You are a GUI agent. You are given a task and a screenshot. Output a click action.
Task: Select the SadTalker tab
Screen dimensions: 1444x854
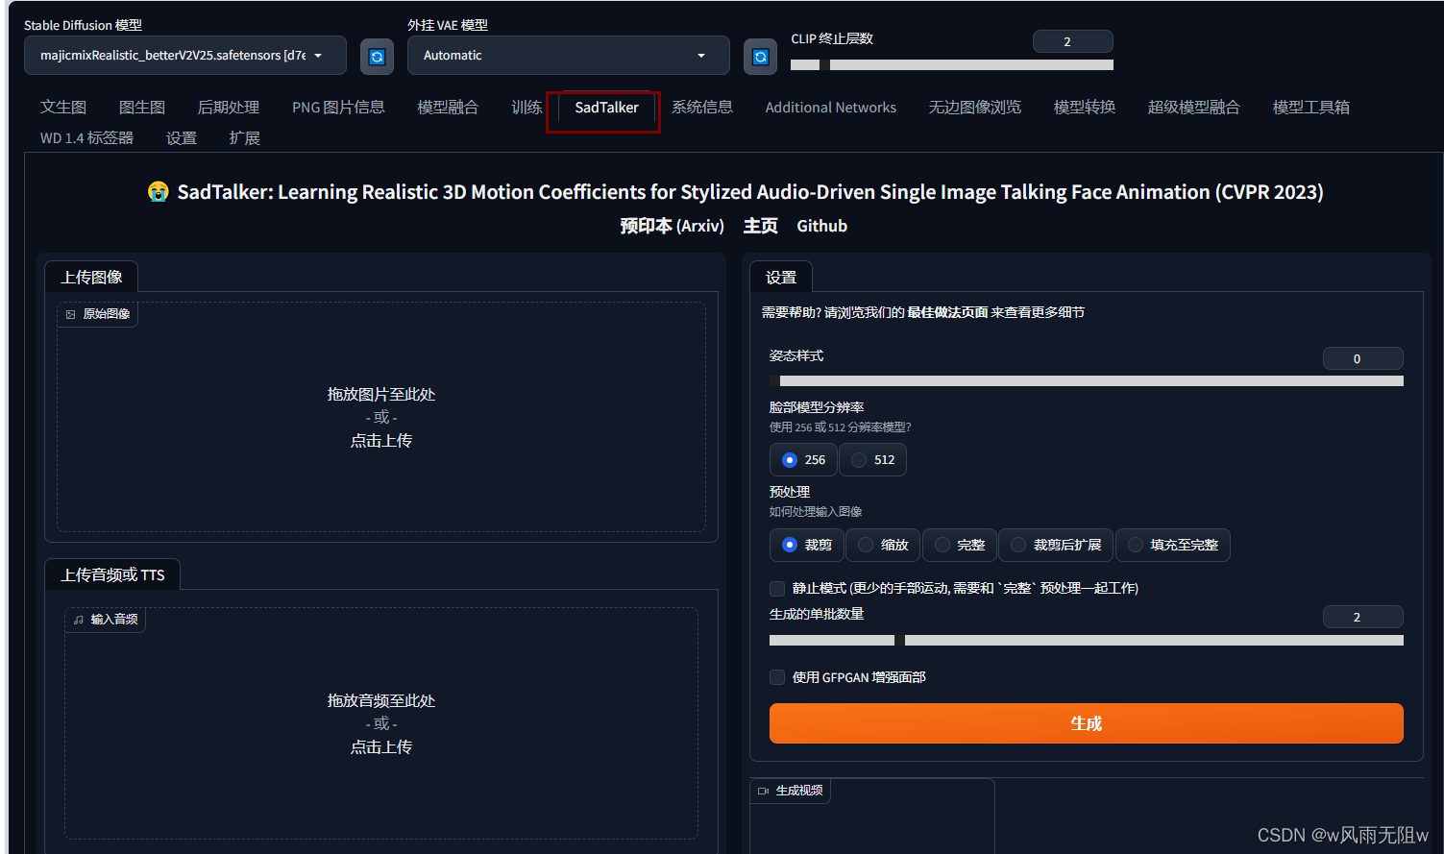606,108
